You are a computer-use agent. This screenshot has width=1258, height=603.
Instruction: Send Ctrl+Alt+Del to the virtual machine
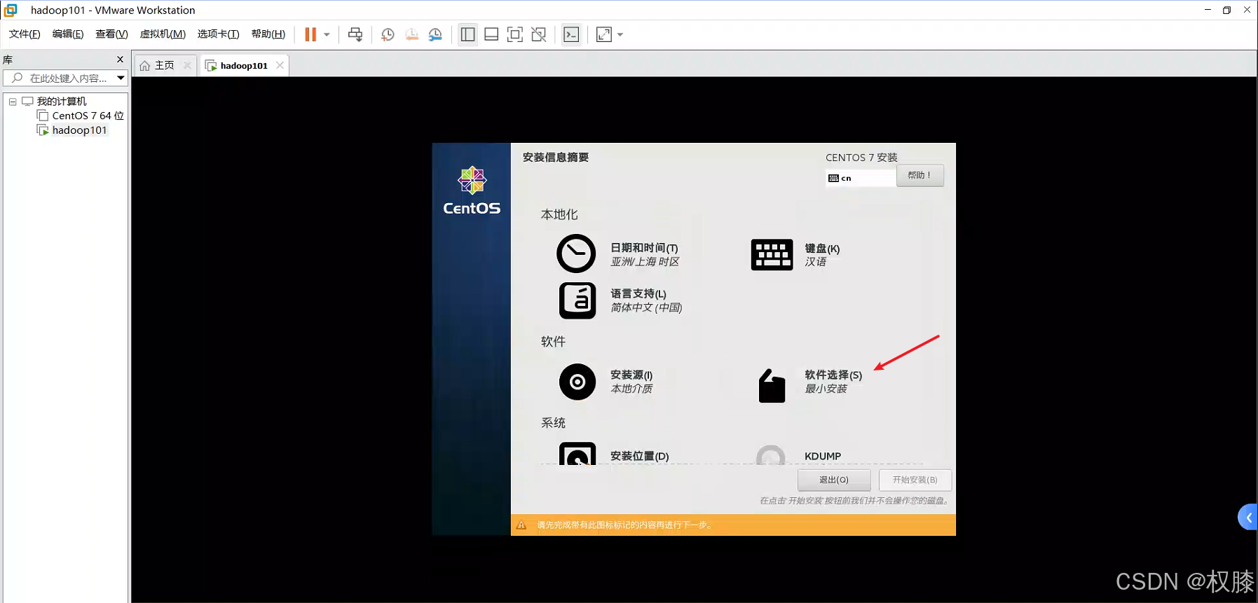(355, 34)
